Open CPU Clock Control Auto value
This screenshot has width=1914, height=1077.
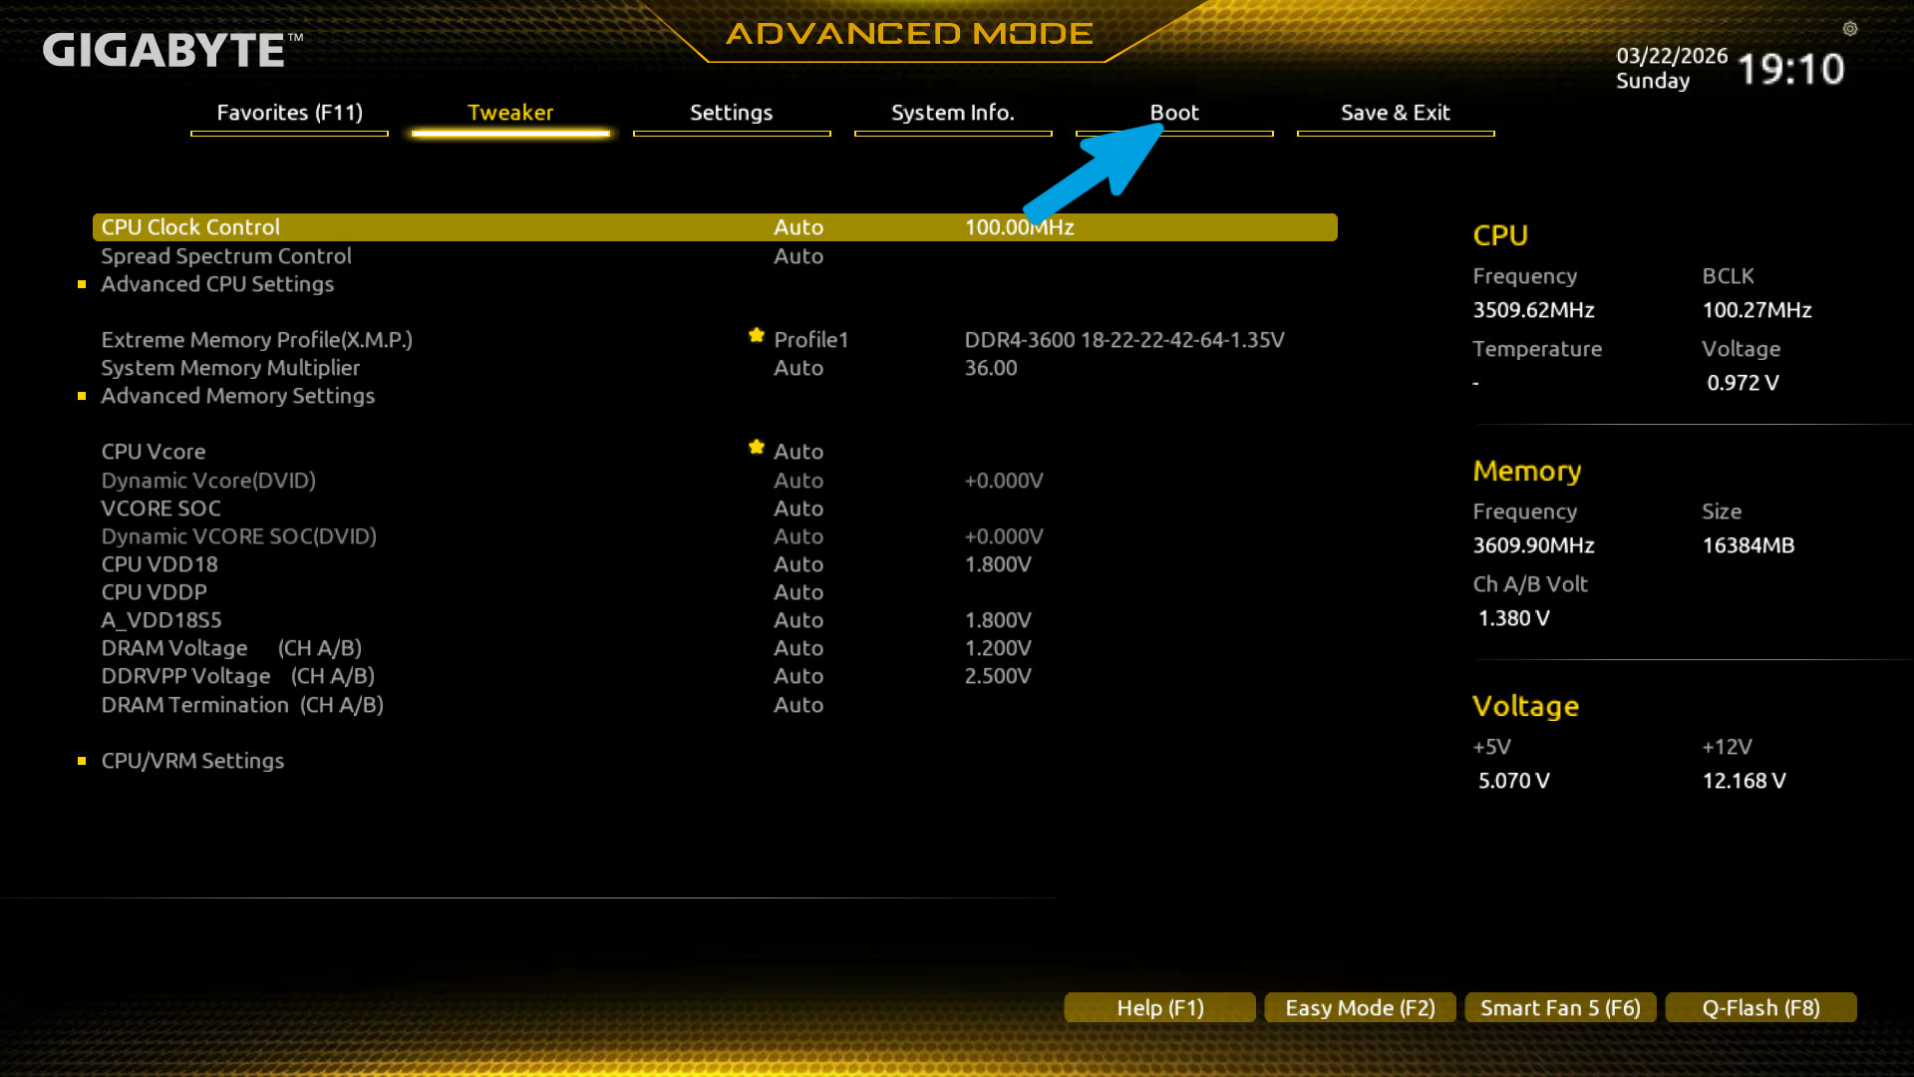(798, 227)
